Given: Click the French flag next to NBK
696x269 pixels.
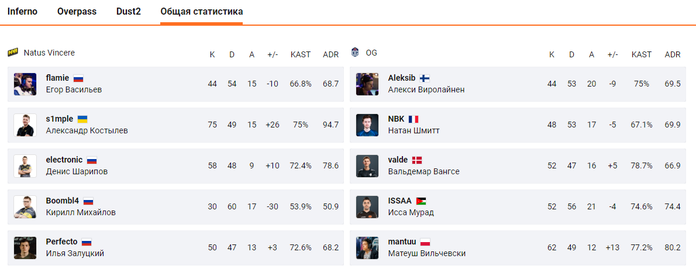Looking at the screenshot, I should [414, 119].
